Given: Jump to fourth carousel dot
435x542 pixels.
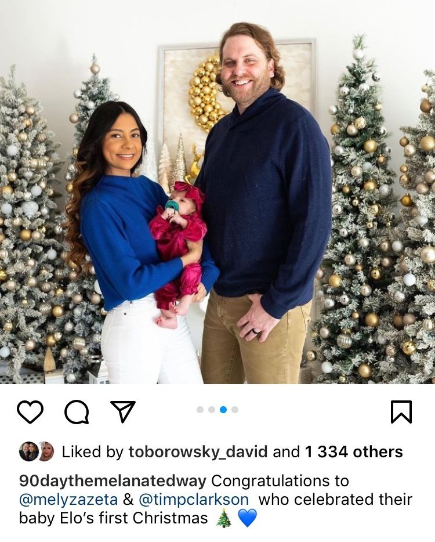Looking at the screenshot, I should click(x=235, y=410).
